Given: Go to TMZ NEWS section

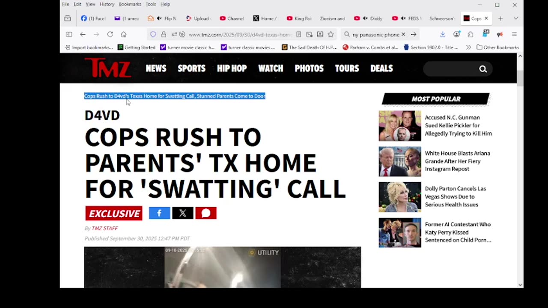Looking at the screenshot, I should [x=156, y=68].
